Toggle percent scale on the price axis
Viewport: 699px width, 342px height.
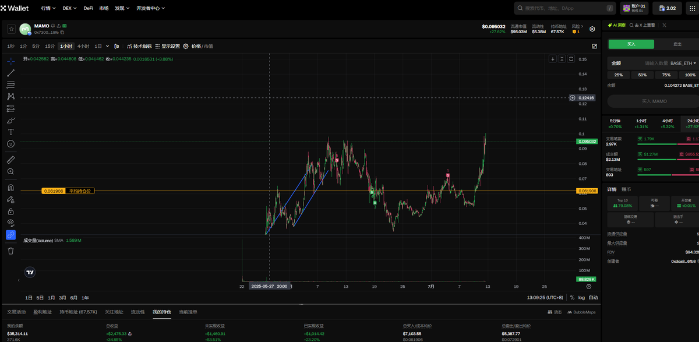coord(572,298)
